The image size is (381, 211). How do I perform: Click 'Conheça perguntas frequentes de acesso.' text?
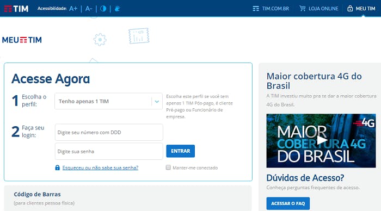[313, 188]
